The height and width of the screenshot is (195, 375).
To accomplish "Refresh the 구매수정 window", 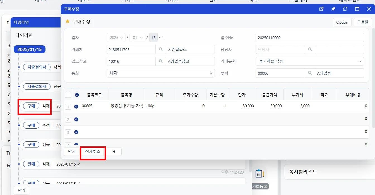I will point(345,9).
